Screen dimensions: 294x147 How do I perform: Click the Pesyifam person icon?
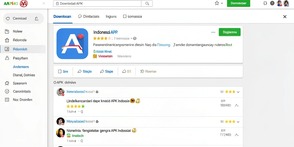pos(7,58)
